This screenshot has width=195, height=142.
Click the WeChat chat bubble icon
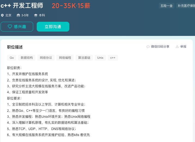click(x=148, y=47)
